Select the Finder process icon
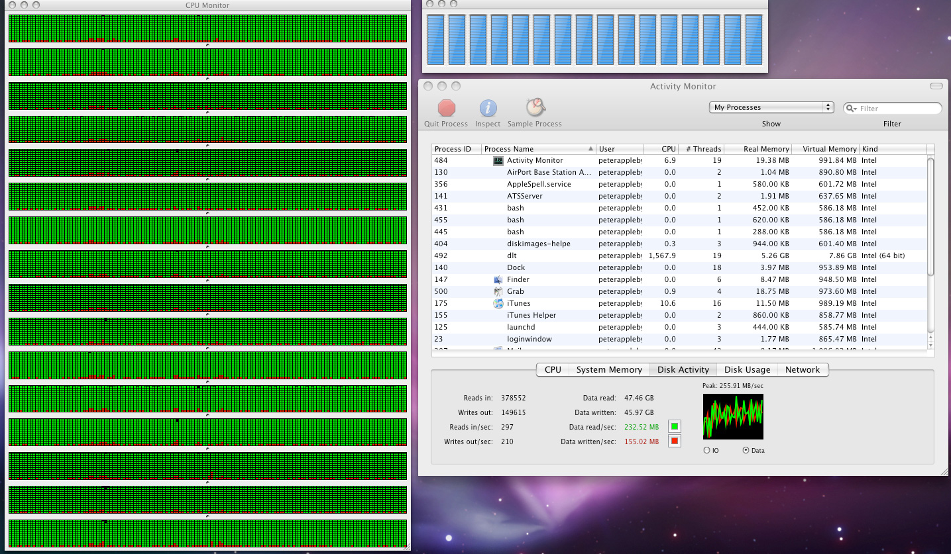 coord(498,279)
